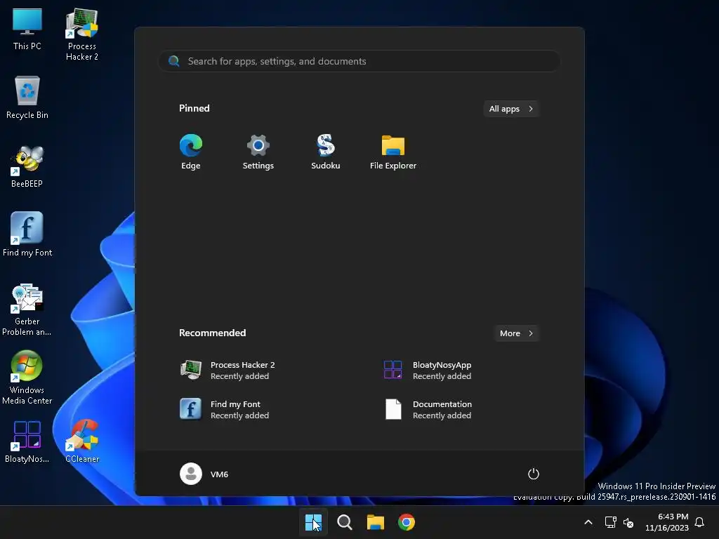Screen dimensions: 719x539
Task: Click the VM6 username label
Action: tap(219, 474)
